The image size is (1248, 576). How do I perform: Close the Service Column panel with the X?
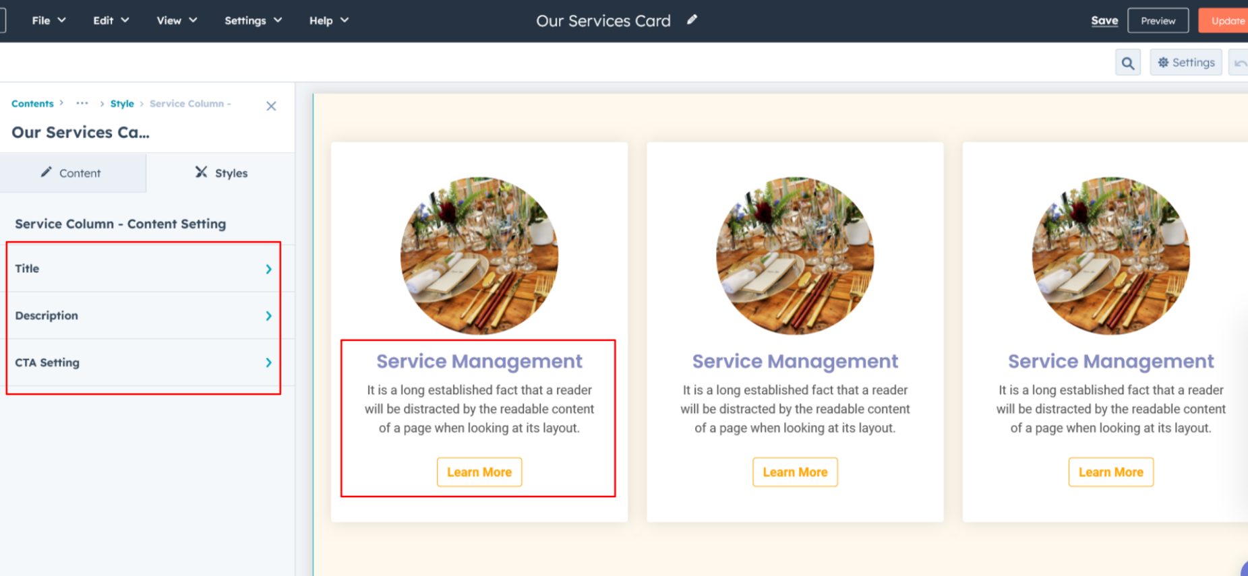tap(271, 106)
